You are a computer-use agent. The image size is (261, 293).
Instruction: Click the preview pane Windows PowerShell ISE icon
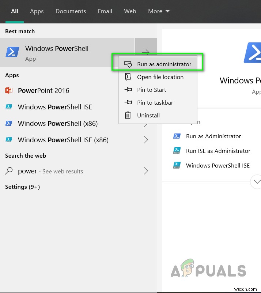177,165
